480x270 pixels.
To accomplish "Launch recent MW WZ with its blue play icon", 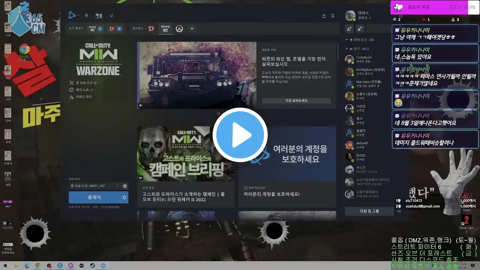I will coord(100,28).
